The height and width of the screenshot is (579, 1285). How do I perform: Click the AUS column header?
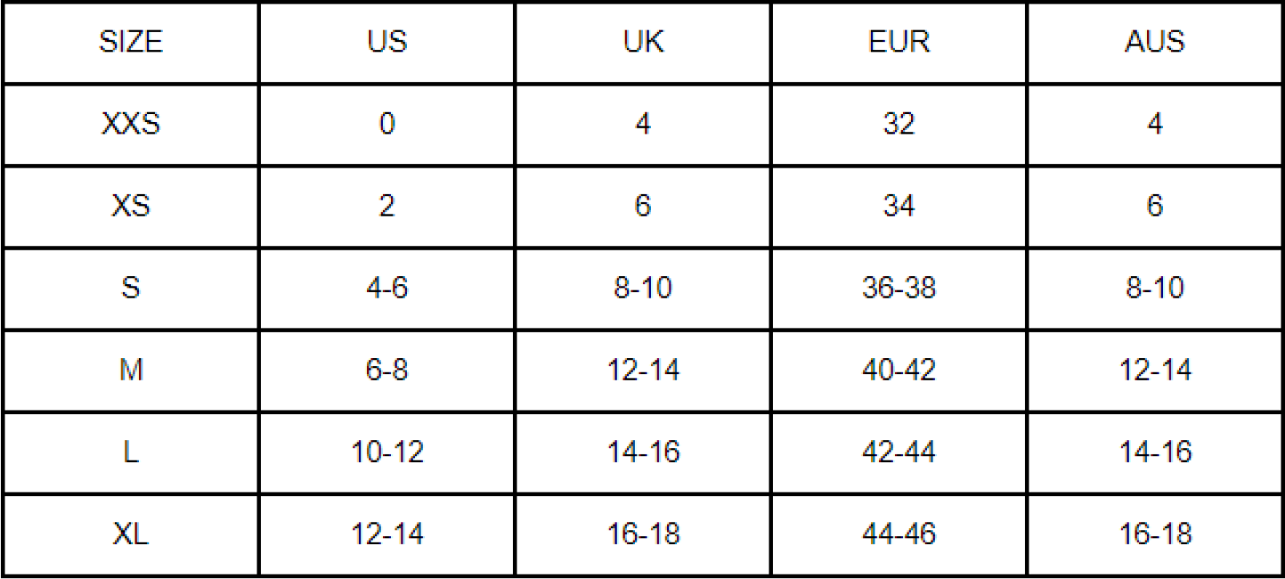pos(1155,43)
